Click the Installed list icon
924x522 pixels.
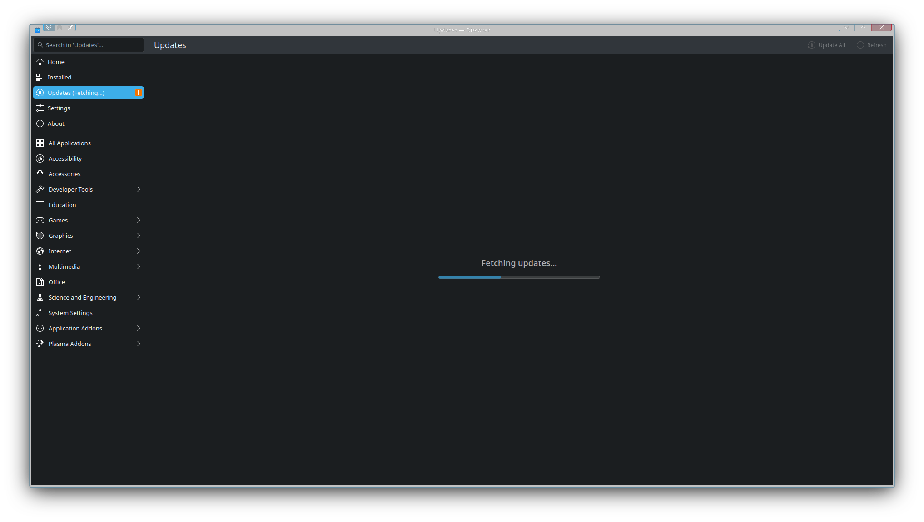tap(40, 77)
